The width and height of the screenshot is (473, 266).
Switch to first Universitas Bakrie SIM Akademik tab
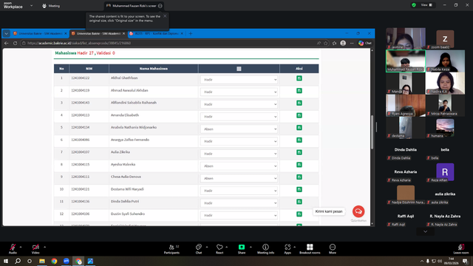[x=40, y=33]
